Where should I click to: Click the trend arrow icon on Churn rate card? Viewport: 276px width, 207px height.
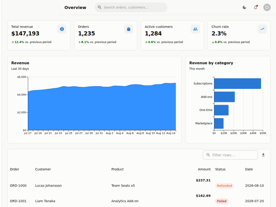[x=262, y=29]
